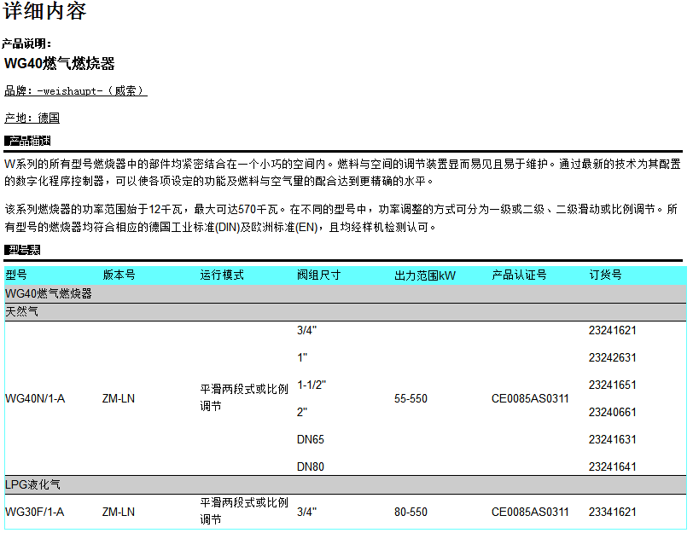
Task: Click valve size DN65
Action: [x=311, y=440]
